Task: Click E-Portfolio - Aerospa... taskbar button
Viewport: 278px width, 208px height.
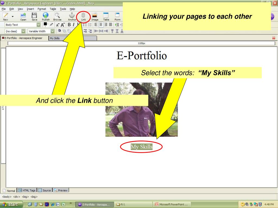Action: tap(94, 204)
